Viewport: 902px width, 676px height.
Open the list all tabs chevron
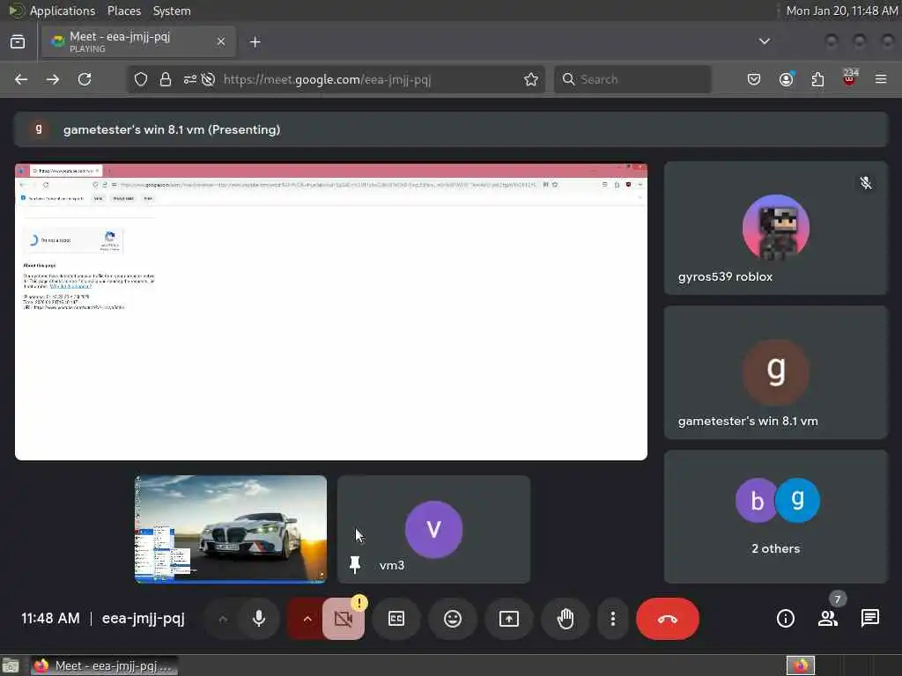click(764, 41)
